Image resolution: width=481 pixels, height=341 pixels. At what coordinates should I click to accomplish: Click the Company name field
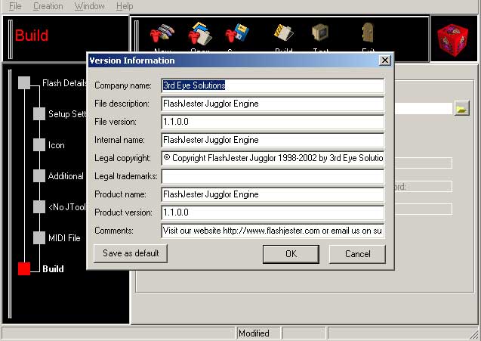click(273, 85)
